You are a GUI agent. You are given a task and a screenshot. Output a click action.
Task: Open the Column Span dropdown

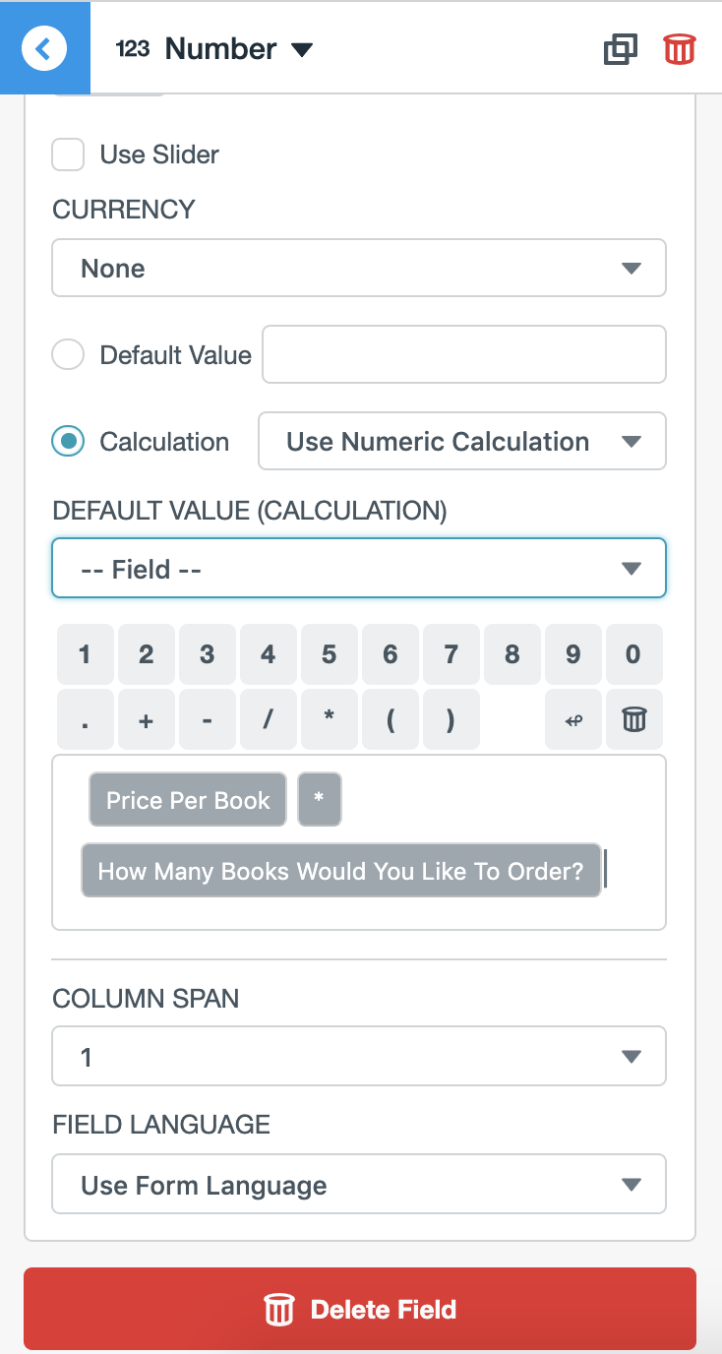click(359, 1056)
